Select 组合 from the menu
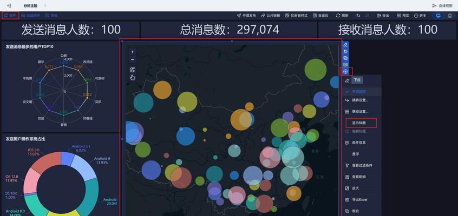458x216 pixels. pos(362,211)
